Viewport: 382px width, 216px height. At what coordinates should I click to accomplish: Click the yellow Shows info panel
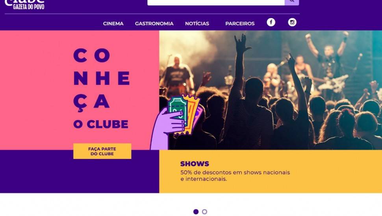coord(271,172)
